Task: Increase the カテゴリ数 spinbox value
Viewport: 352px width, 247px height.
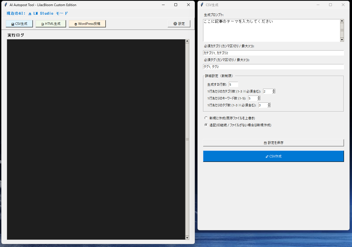Action: [x=274, y=90]
